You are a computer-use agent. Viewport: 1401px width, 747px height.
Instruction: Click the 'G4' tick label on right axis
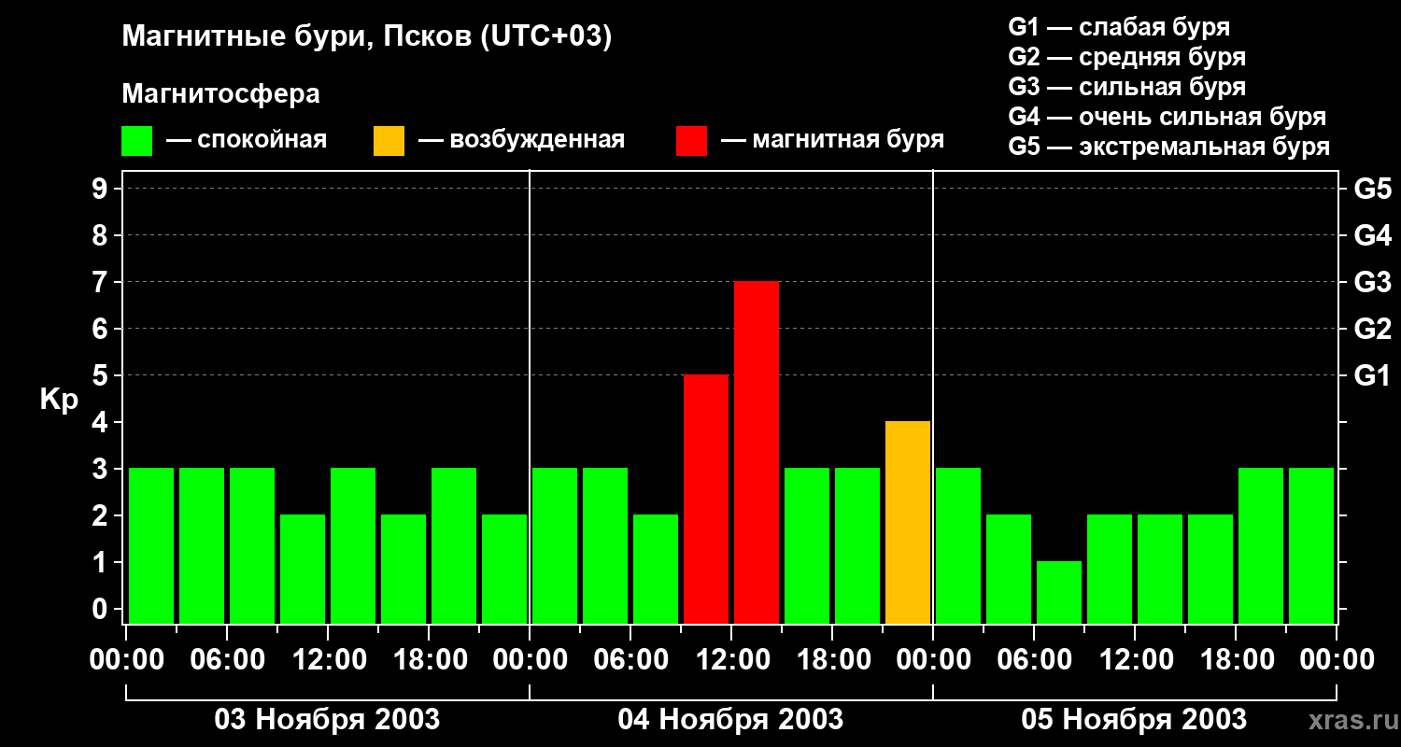pos(1372,235)
